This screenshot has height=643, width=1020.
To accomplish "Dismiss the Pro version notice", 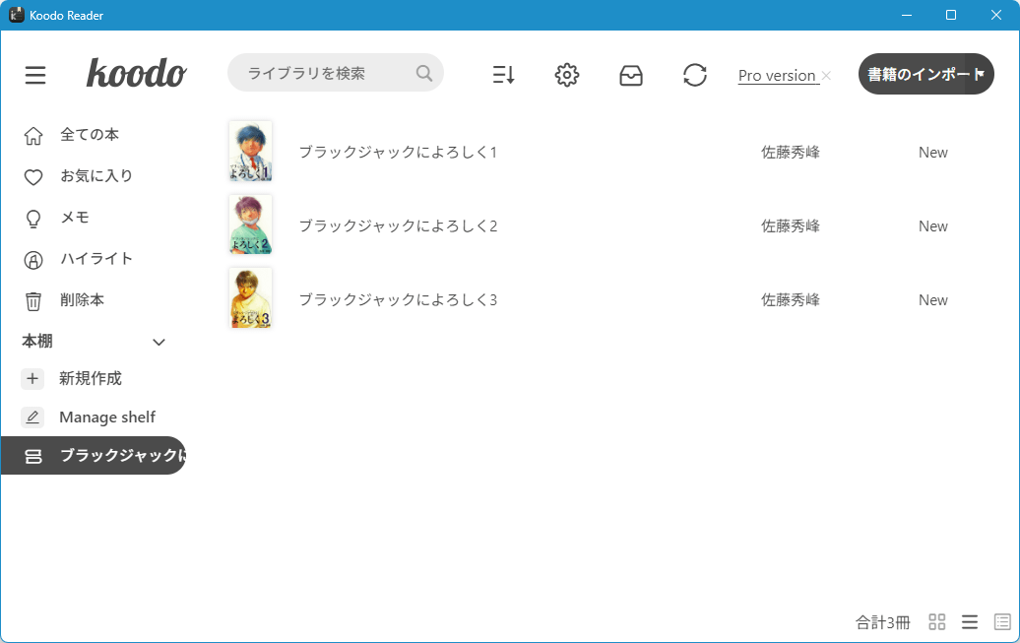I will 826,76.
